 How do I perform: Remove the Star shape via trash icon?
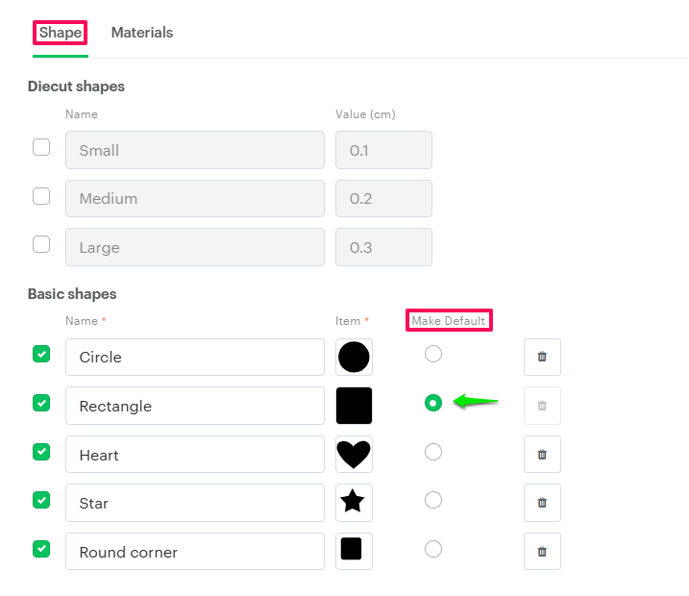click(x=542, y=502)
